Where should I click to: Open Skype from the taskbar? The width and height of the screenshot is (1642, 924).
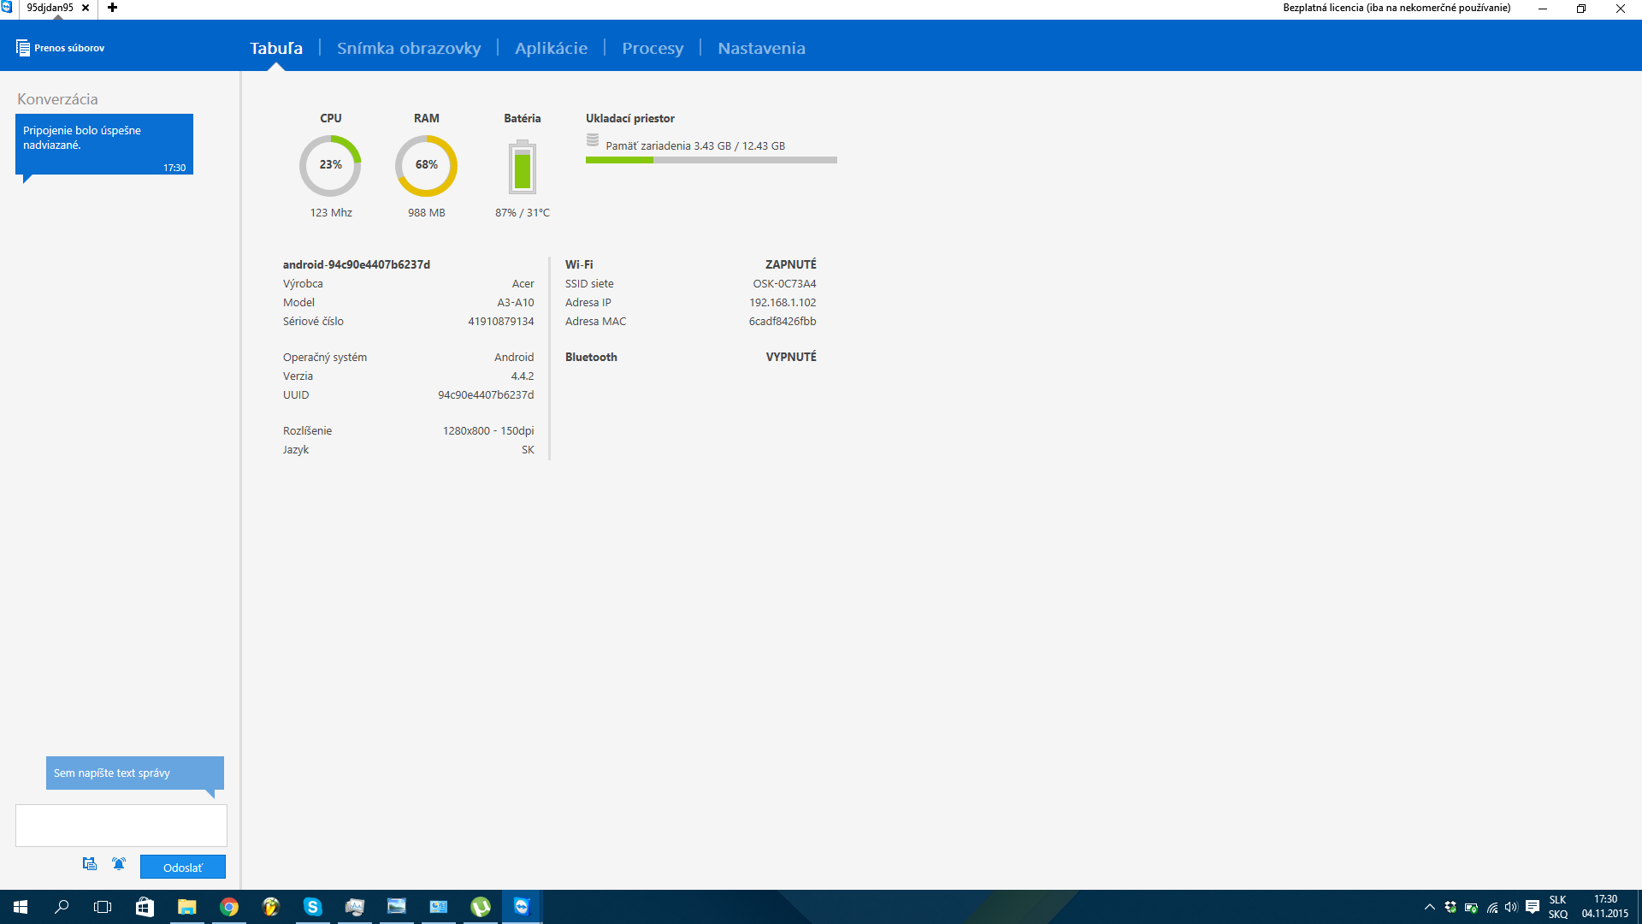click(x=313, y=907)
